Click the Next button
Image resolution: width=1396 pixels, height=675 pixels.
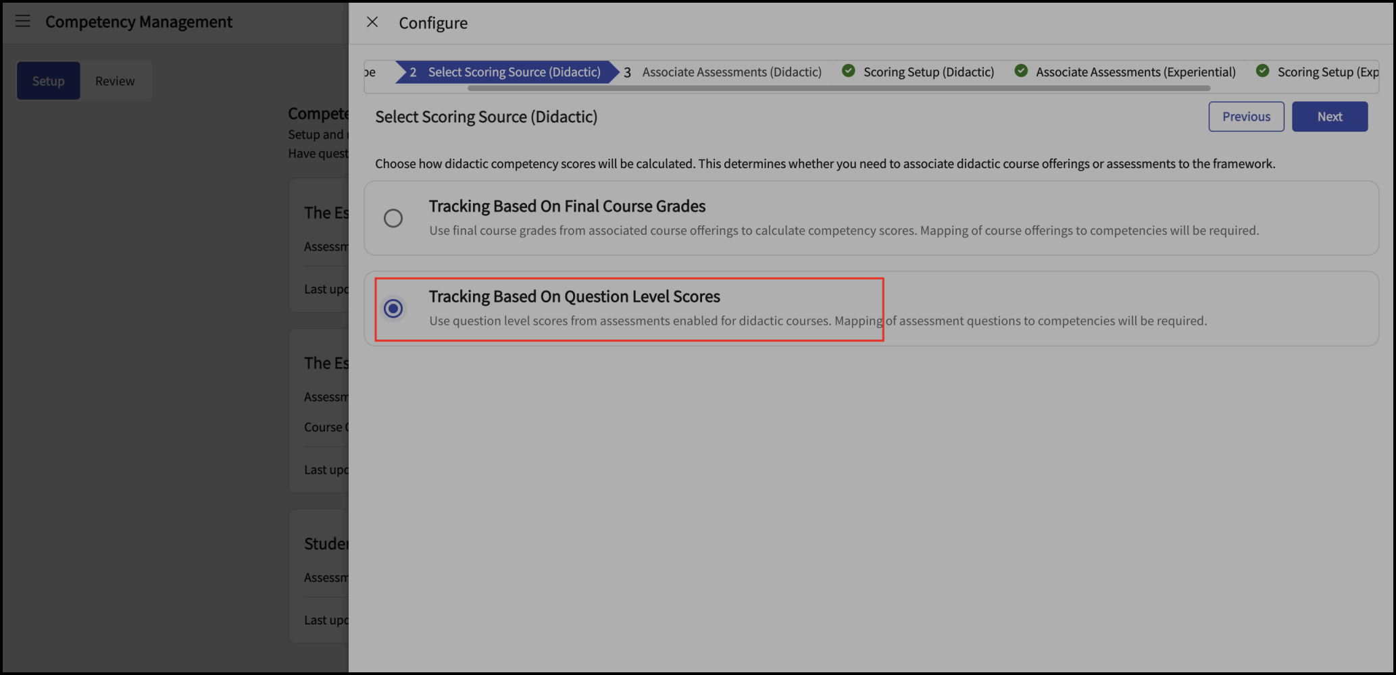(x=1330, y=117)
